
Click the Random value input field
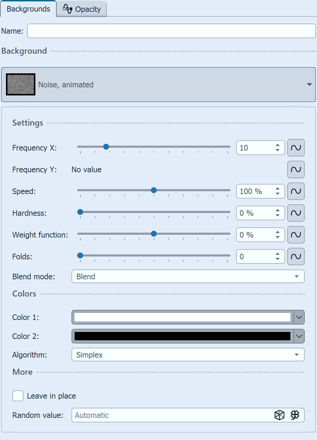pyautogui.click(x=172, y=415)
